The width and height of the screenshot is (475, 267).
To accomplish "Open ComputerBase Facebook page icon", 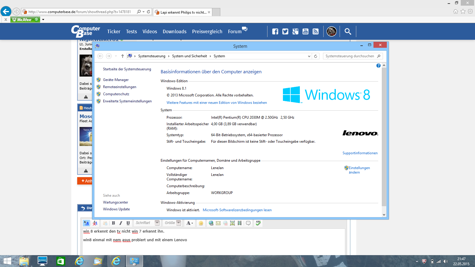I will point(275,31).
